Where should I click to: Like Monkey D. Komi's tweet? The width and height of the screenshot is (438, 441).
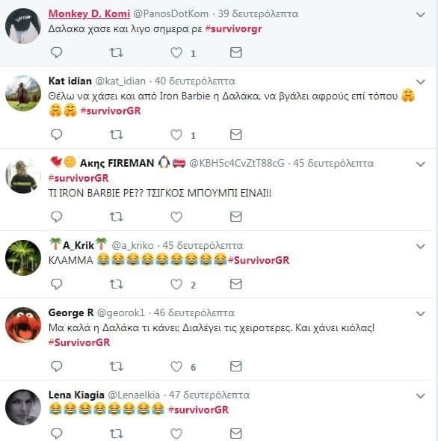pos(176,52)
